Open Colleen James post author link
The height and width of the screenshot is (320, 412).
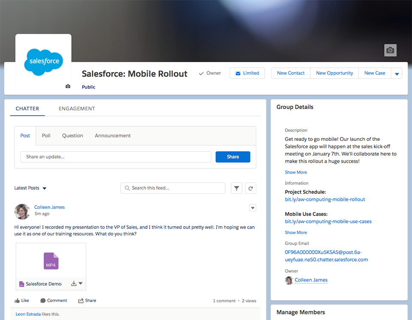(49, 207)
